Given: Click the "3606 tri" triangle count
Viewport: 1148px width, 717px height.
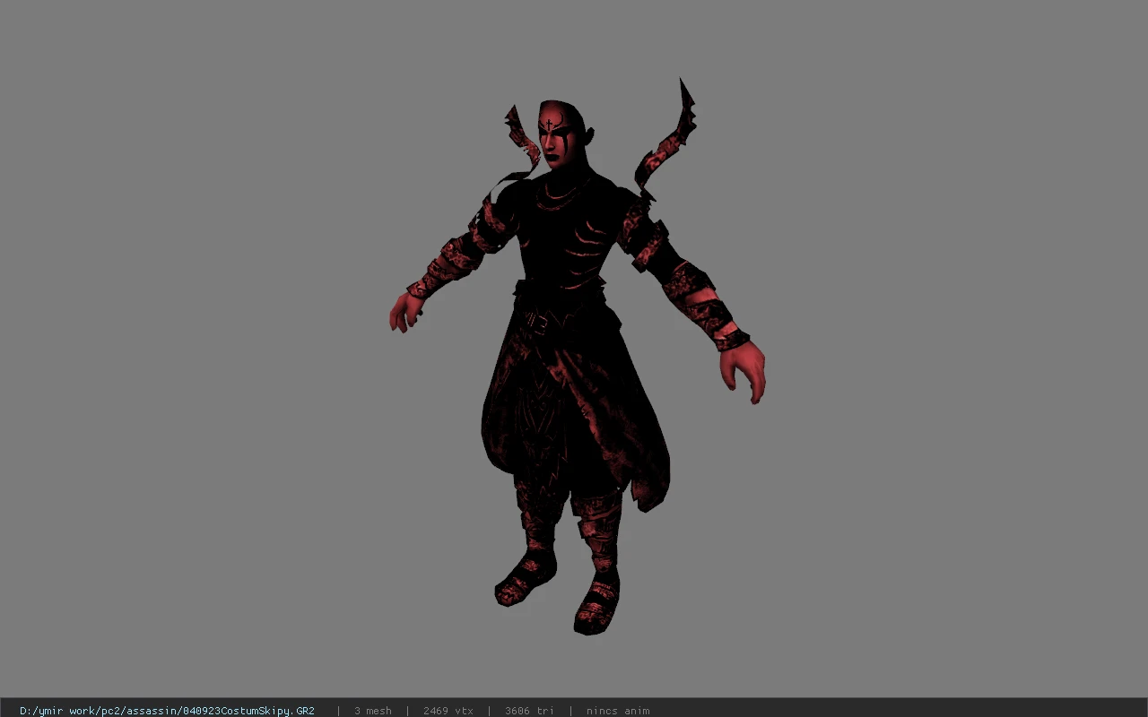Looking at the screenshot, I should pyautogui.click(x=529, y=711).
